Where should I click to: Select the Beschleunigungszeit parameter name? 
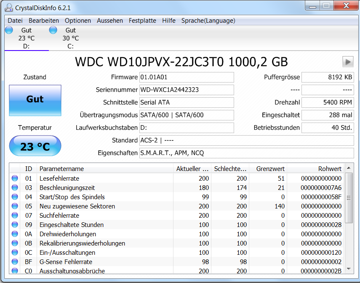tap(67, 188)
